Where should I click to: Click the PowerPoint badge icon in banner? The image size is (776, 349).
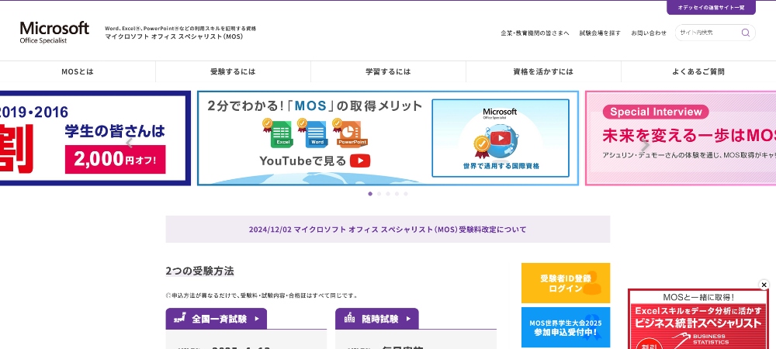coord(351,133)
